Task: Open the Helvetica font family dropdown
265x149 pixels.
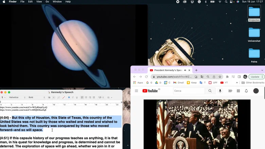Action: click(x=17, y=97)
